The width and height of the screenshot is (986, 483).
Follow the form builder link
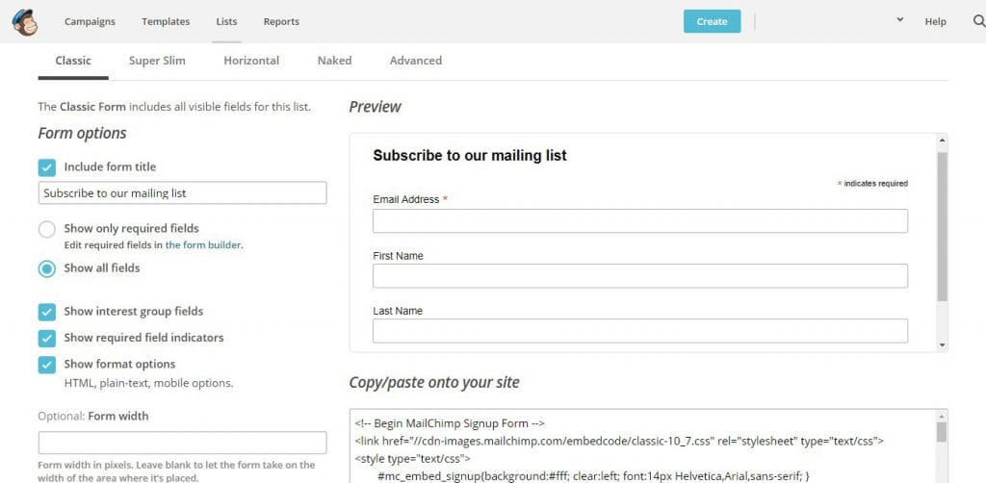tap(203, 245)
